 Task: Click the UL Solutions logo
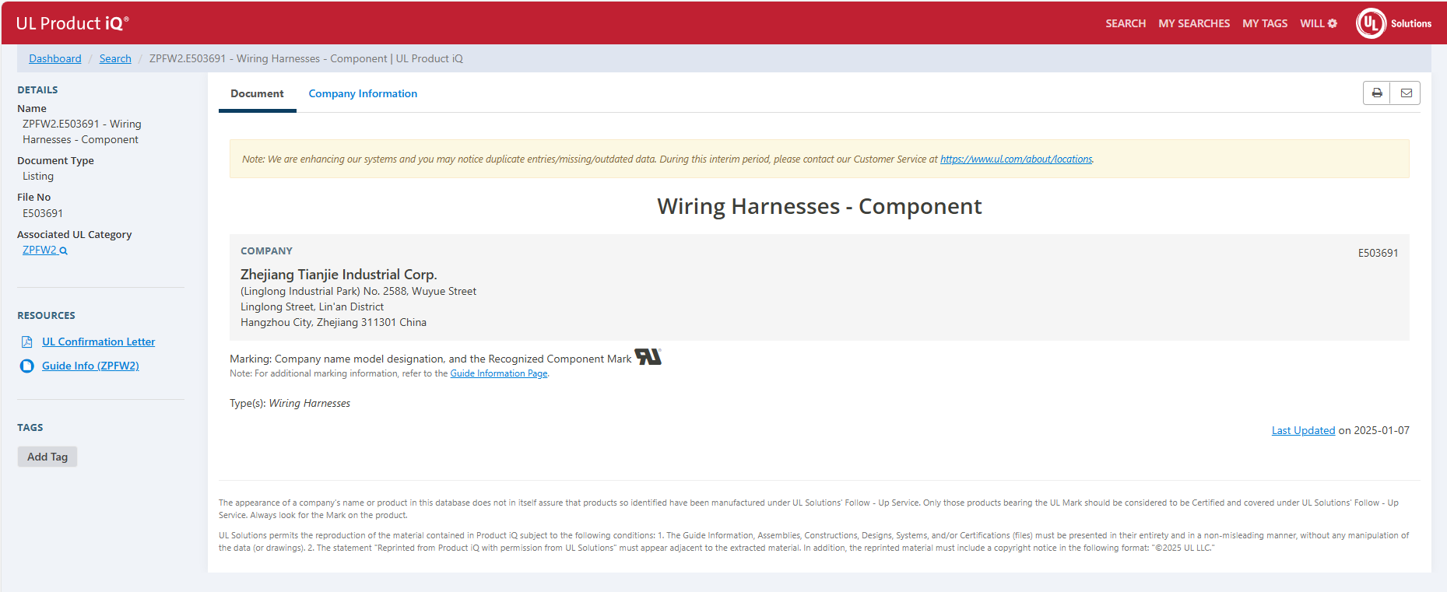point(1393,23)
